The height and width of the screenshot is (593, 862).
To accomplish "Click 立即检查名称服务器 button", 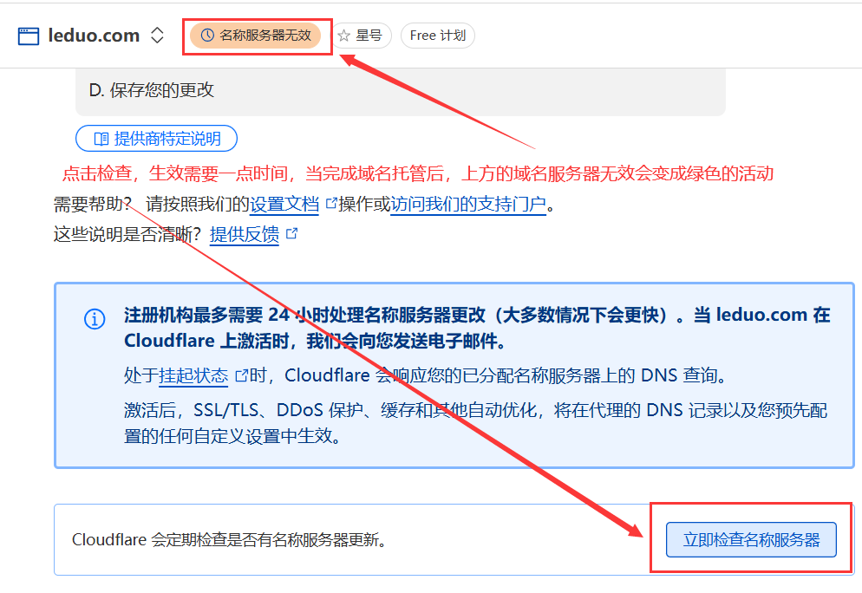I will [752, 540].
